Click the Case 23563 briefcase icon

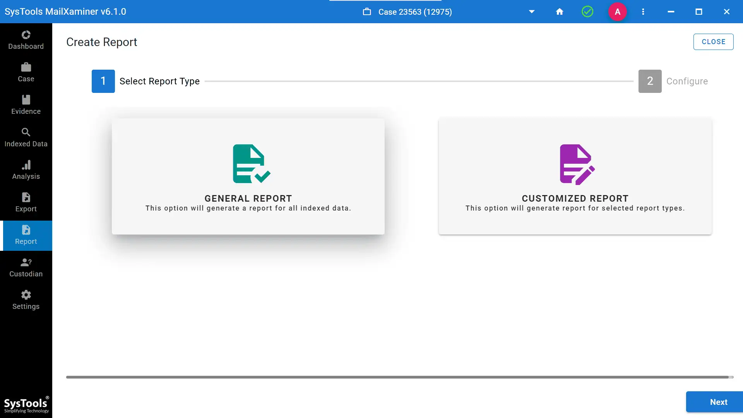point(366,12)
